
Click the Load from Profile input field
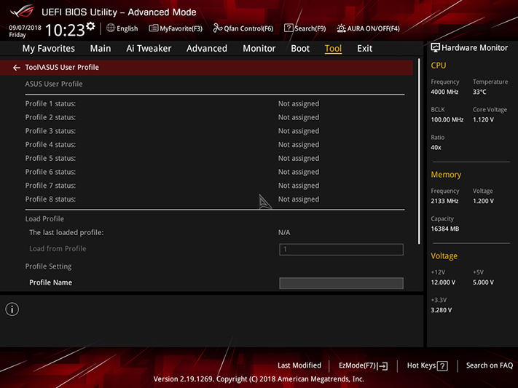coord(341,249)
